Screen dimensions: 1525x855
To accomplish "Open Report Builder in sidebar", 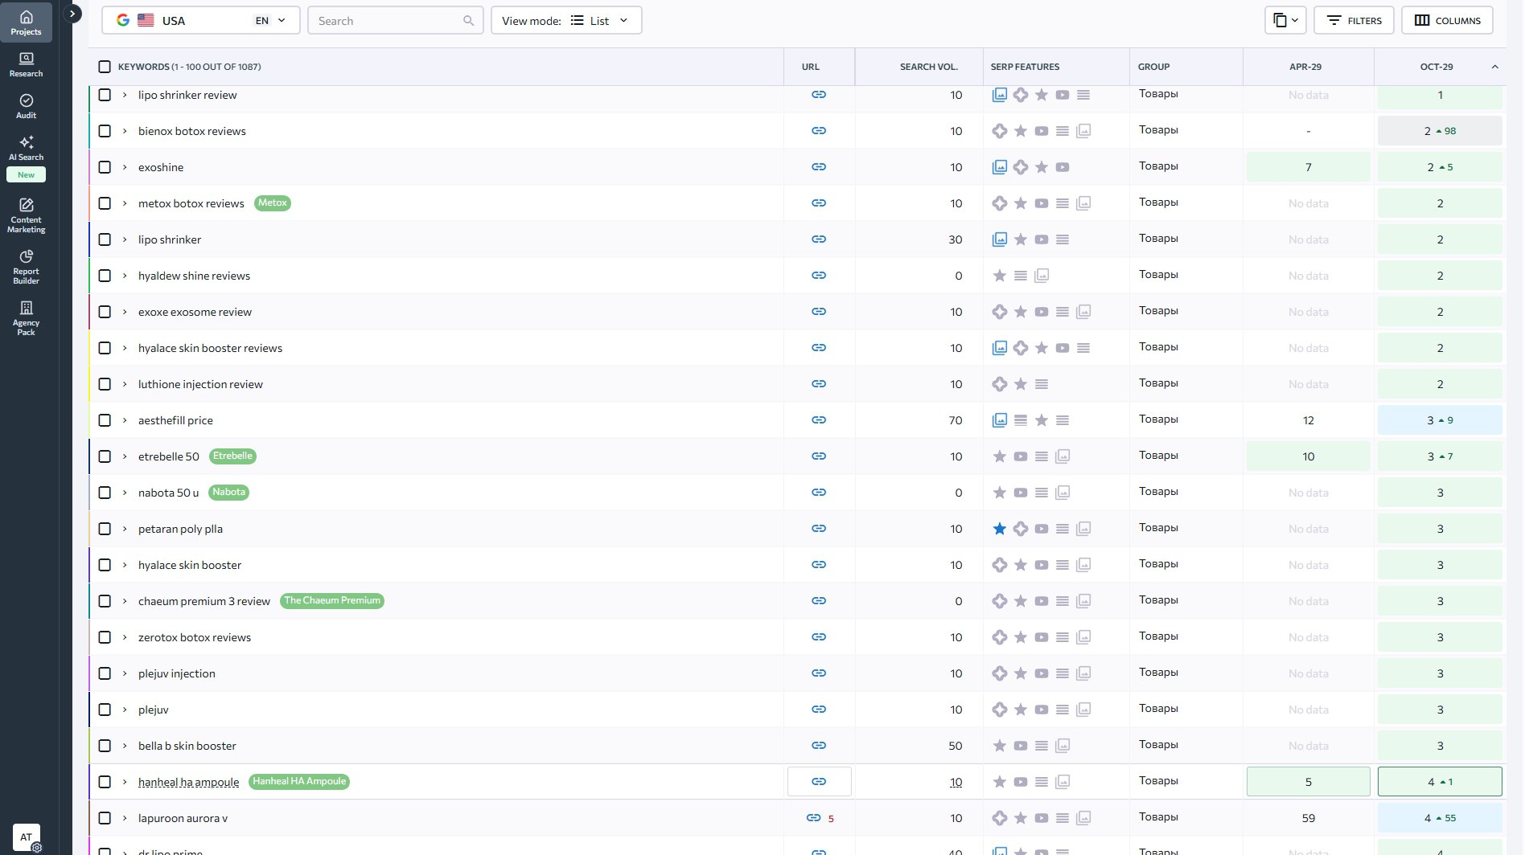I will pos(26,267).
